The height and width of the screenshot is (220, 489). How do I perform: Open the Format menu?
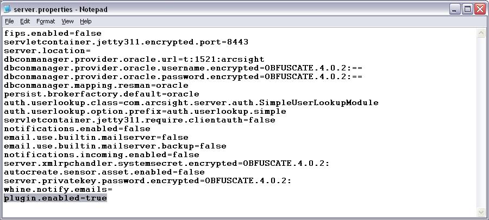46,21
